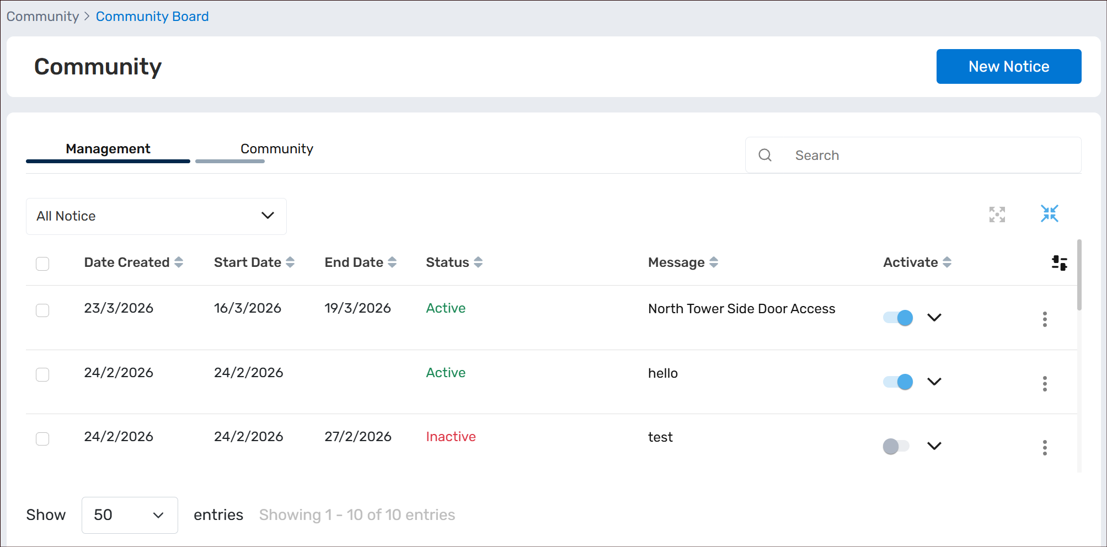The height and width of the screenshot is (547, 1107).
Task: Sort by Date Created column arrows
Action: 179,262
